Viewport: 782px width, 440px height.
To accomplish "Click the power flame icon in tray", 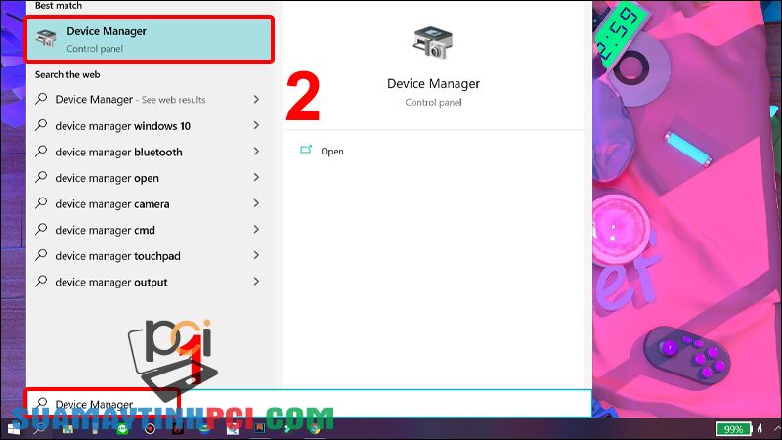I will point(760,429).
